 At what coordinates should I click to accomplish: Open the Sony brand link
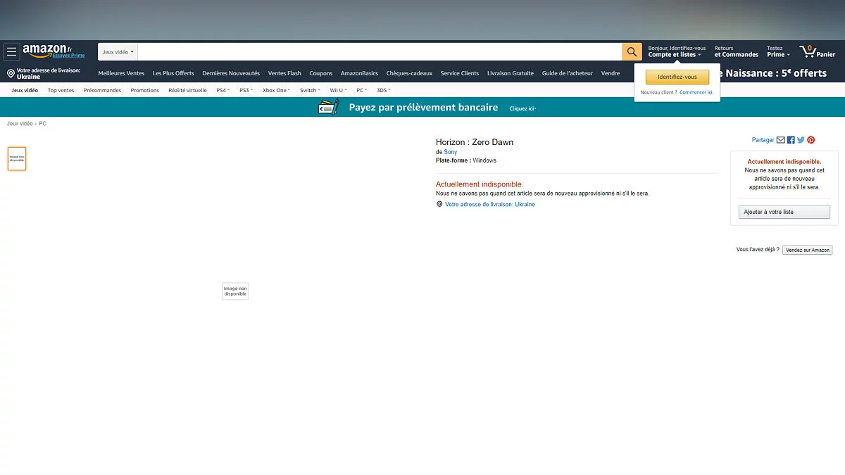click(450, 152)
